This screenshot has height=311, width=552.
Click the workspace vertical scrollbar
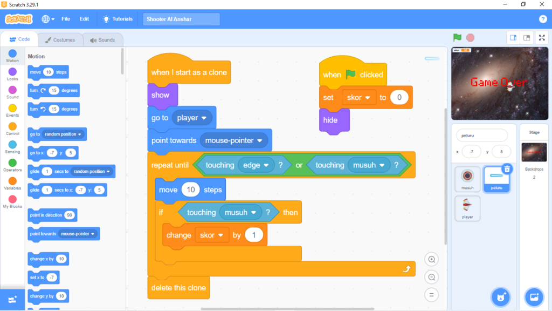point(445,177)
